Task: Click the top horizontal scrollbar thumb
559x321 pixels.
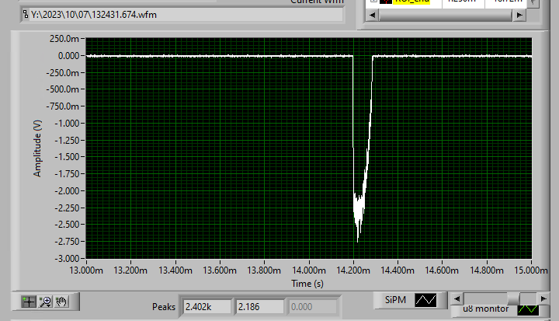Action: 446,15
